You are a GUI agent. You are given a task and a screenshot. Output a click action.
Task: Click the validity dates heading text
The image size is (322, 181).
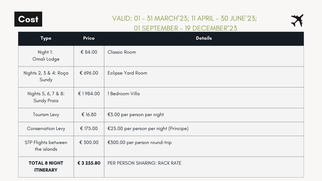tap(185, 23)
